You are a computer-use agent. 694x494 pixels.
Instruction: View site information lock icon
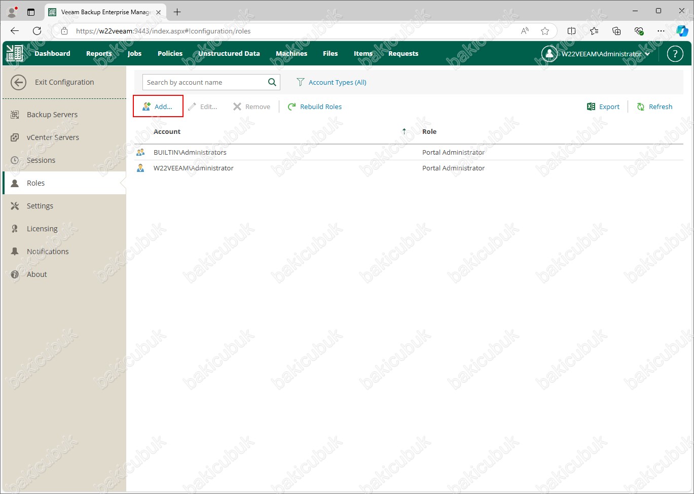pyautogui.click(x=64, y=31)
